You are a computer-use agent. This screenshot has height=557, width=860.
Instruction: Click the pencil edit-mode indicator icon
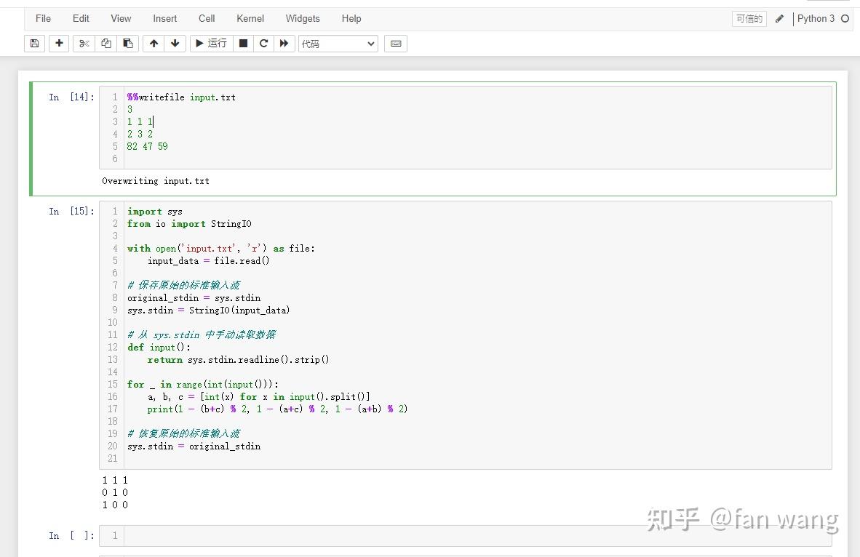coord(779,19)
